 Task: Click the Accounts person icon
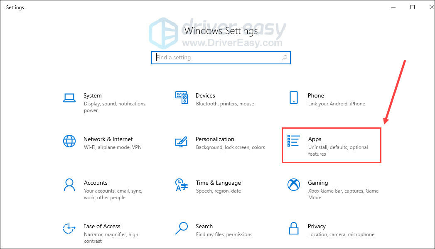tap(69, 185)
